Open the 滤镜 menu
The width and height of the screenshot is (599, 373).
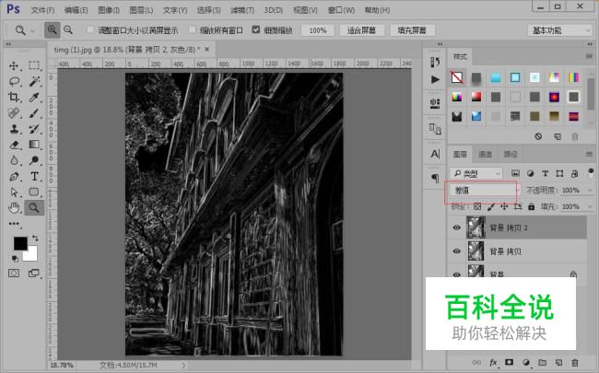241,10
